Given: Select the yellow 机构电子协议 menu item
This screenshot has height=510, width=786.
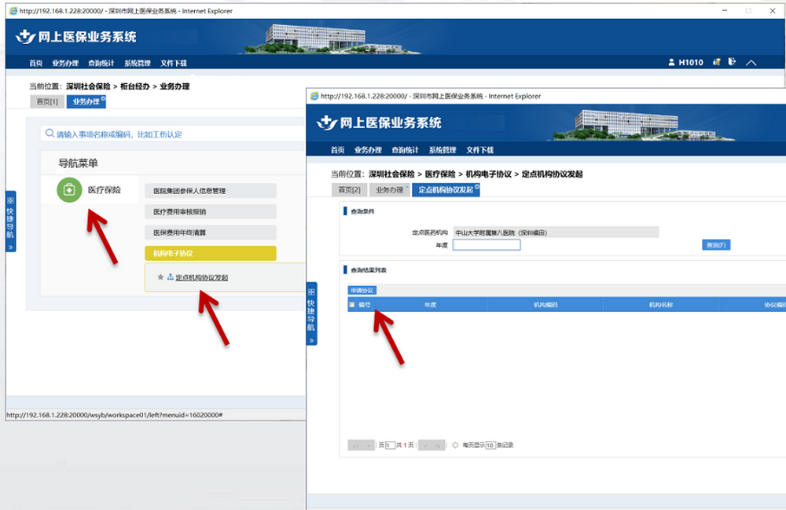Looking at the screenshot, I should (210, 253).
